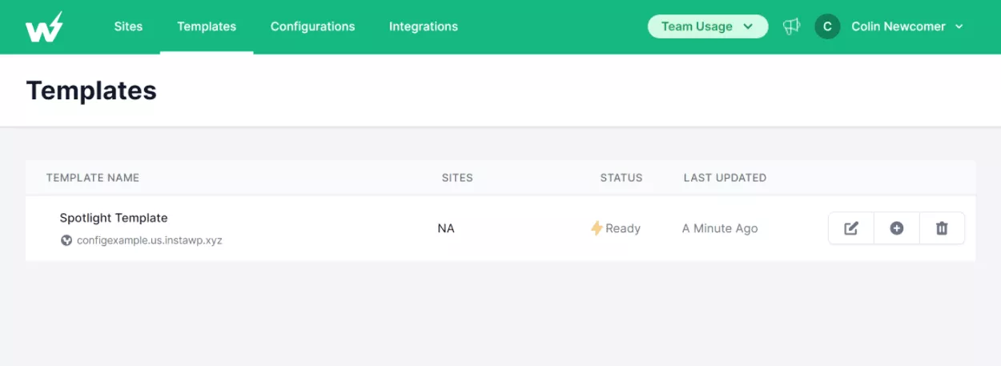Click the NA sites value
The image size is (1001, 366).
coord(446,228)
